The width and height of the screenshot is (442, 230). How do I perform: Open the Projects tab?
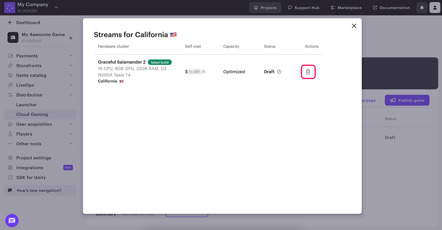coord(265,8)
